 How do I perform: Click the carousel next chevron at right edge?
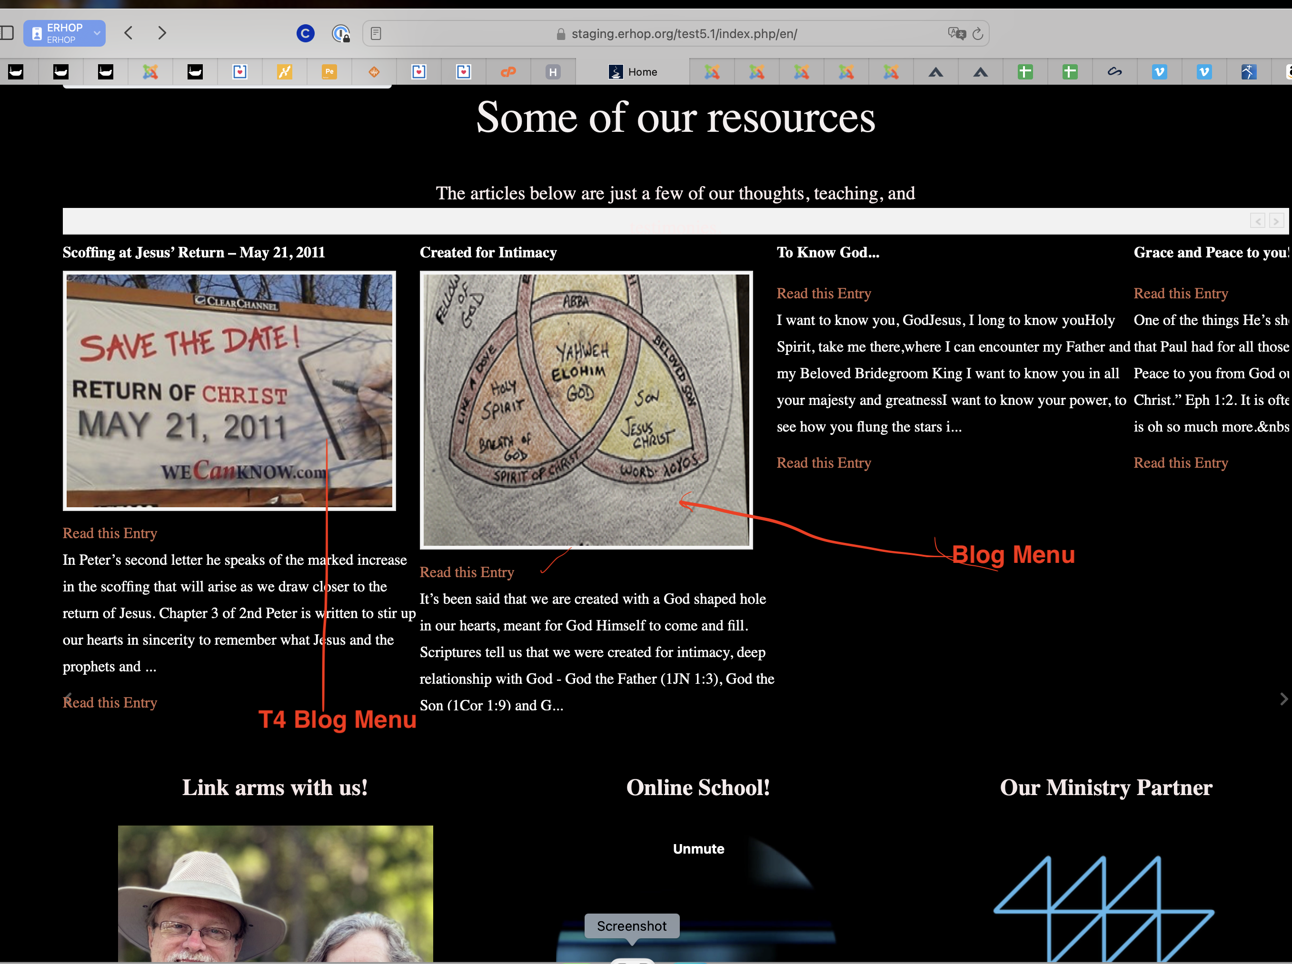tap(1283, 699)
